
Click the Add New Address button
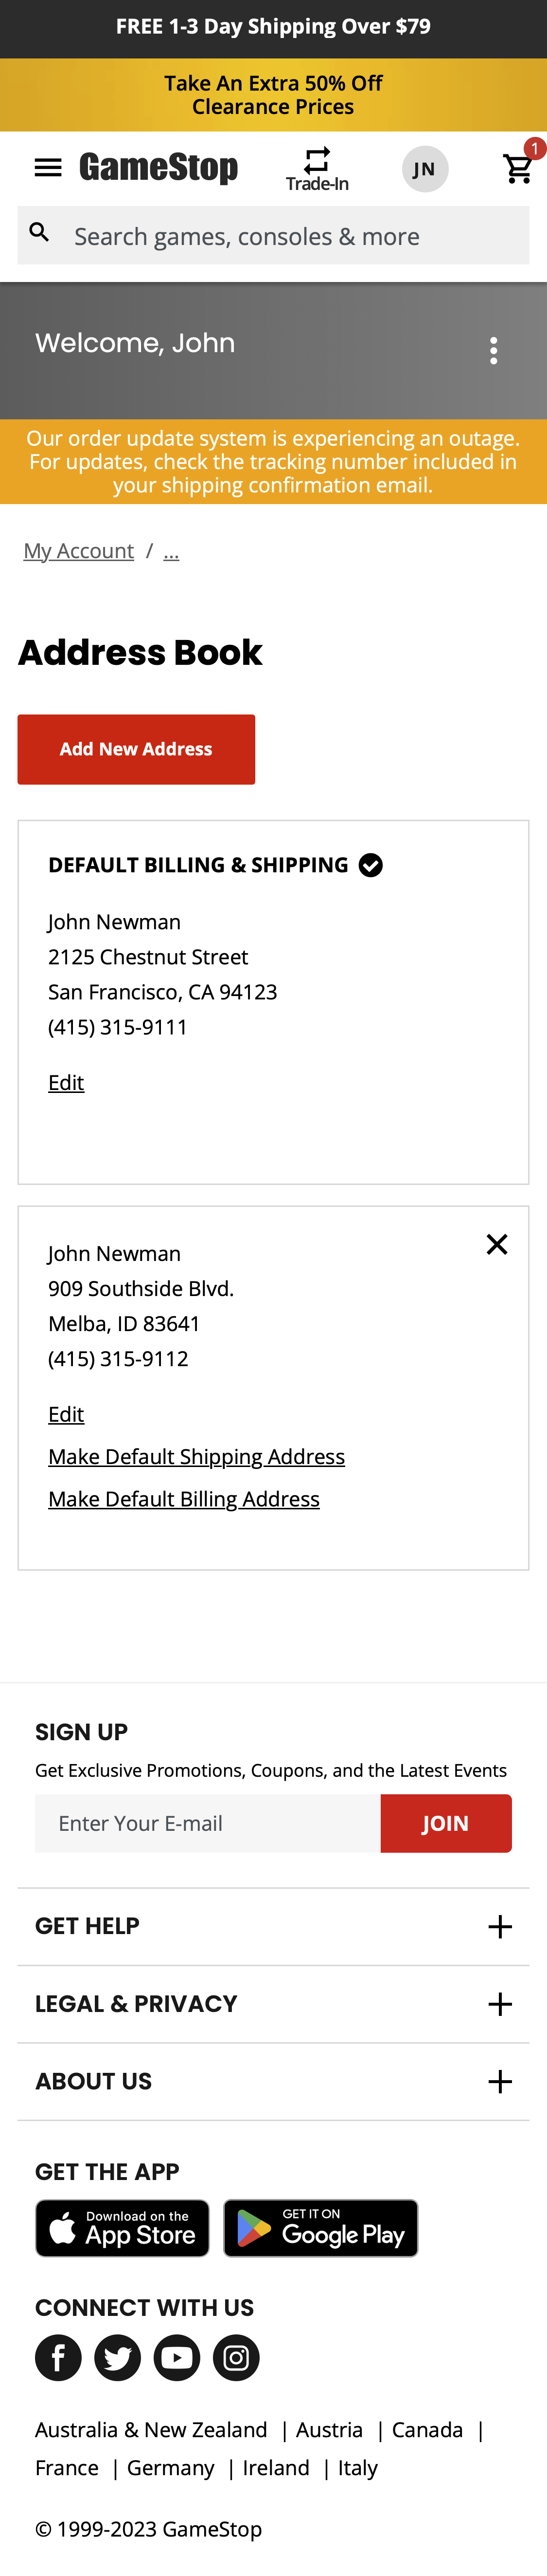pos(136,749)
